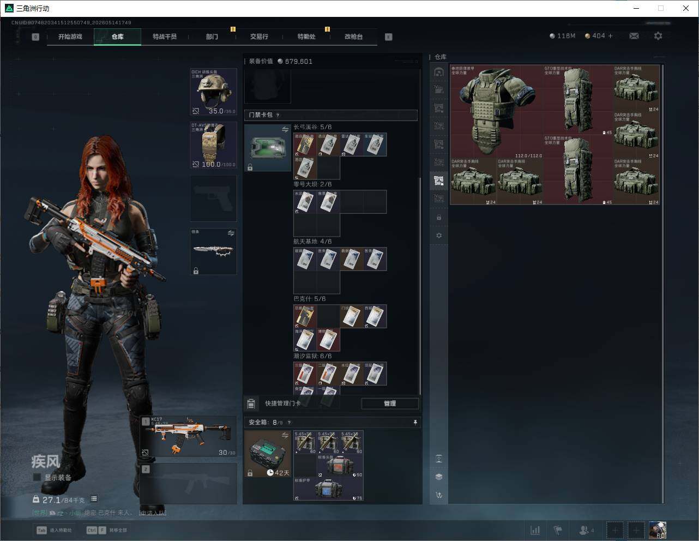Open the first warehouse category icon in the sidebar
The image size is (699, 541).
pos(439,72)
